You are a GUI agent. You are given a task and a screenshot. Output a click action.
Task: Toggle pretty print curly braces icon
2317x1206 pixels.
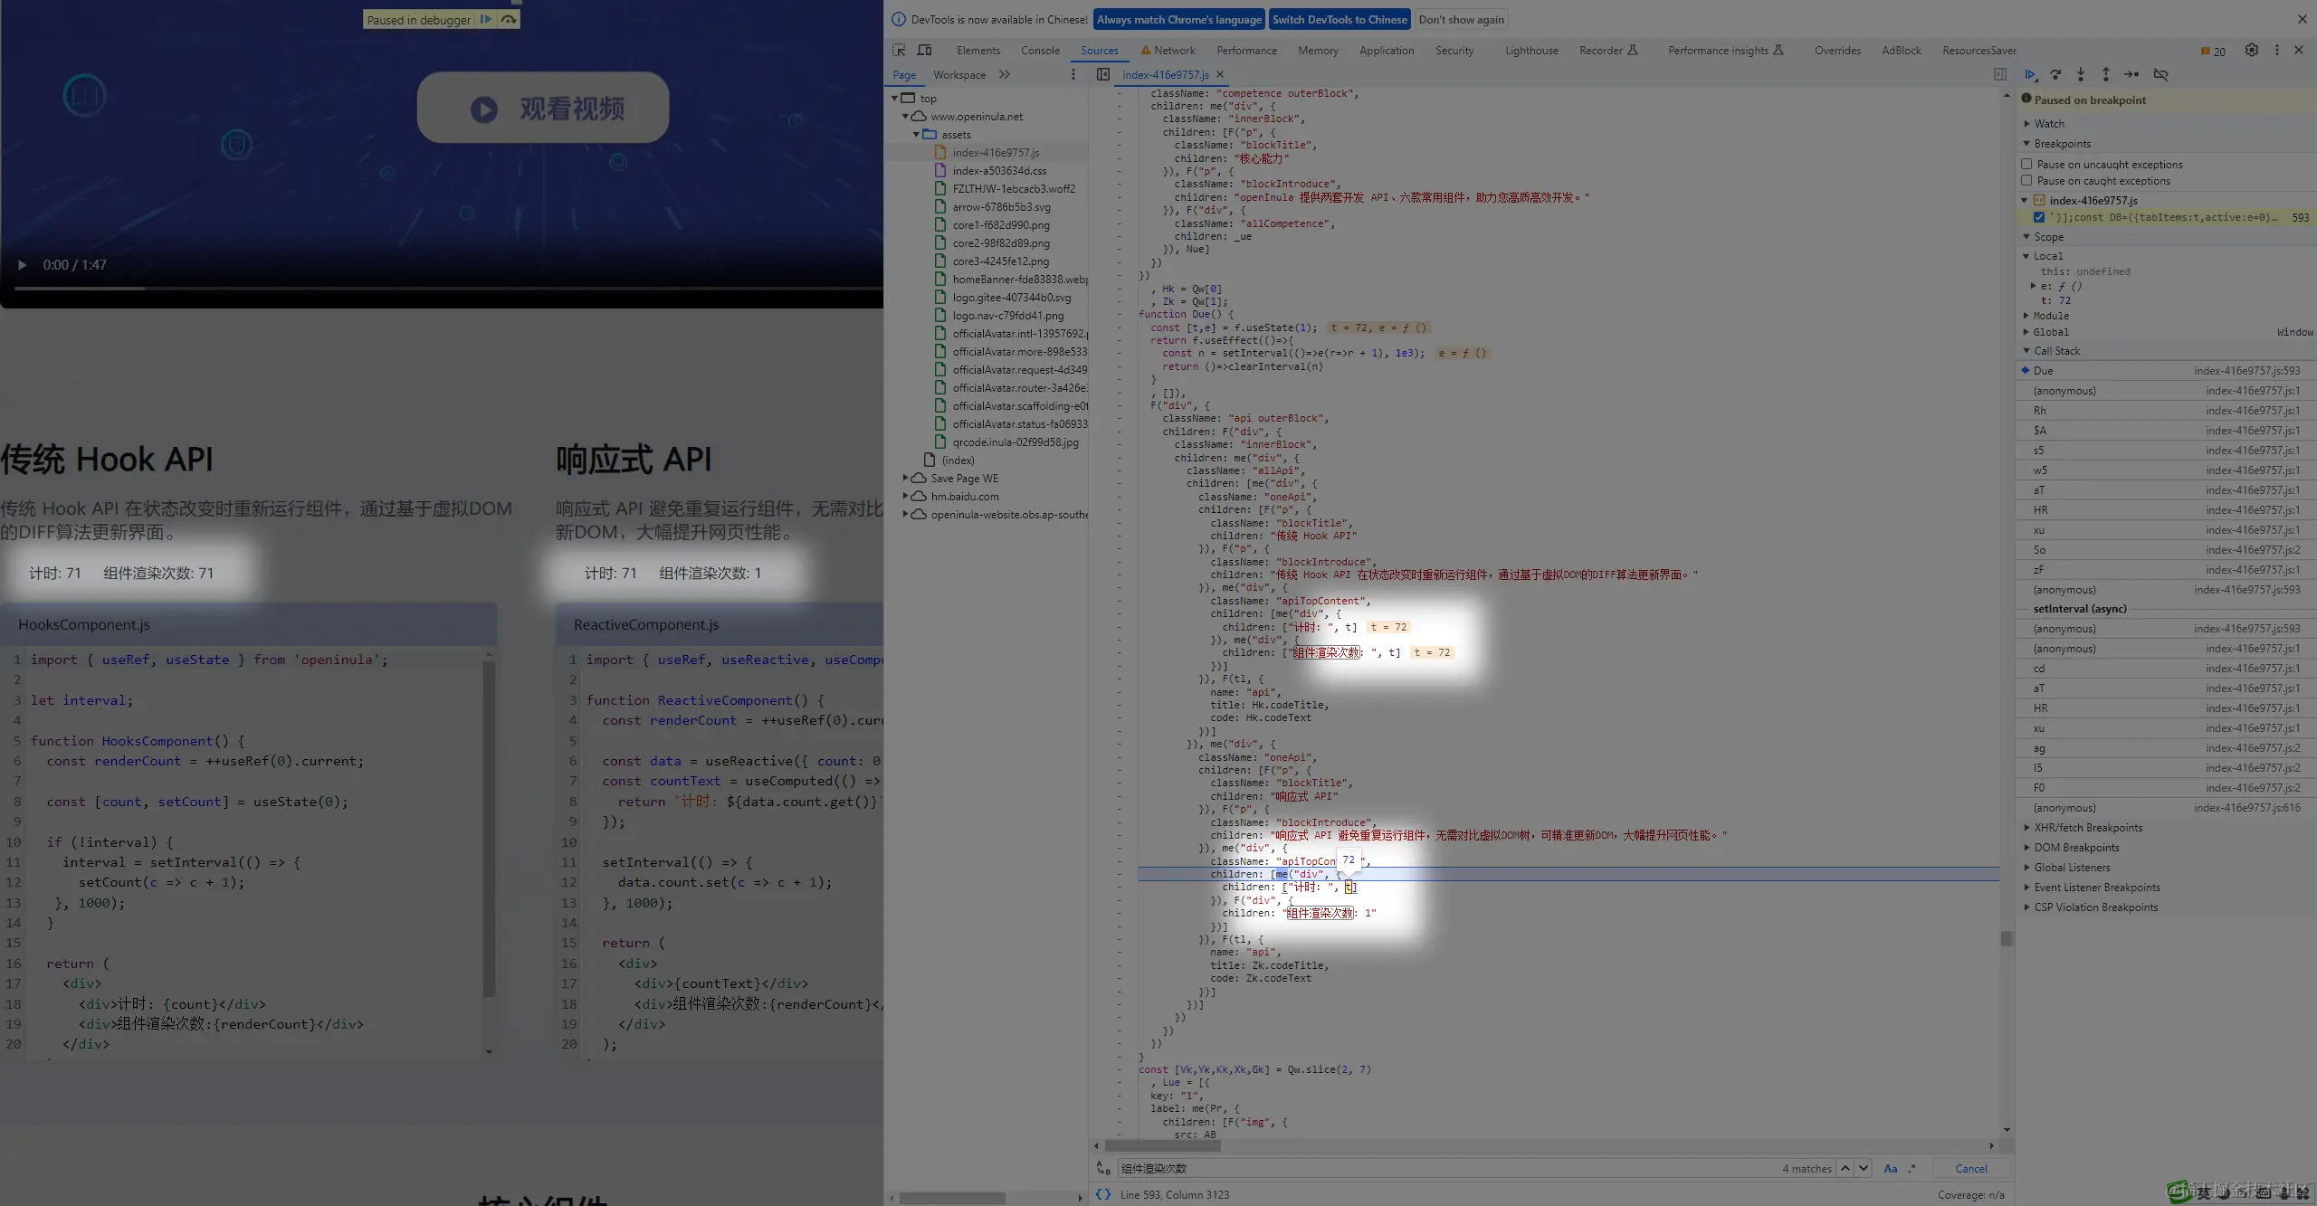click(x=1103, y=1194)
